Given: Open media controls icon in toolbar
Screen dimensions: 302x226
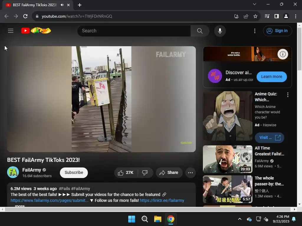Looking at the screenshot, I should point(267,16).
